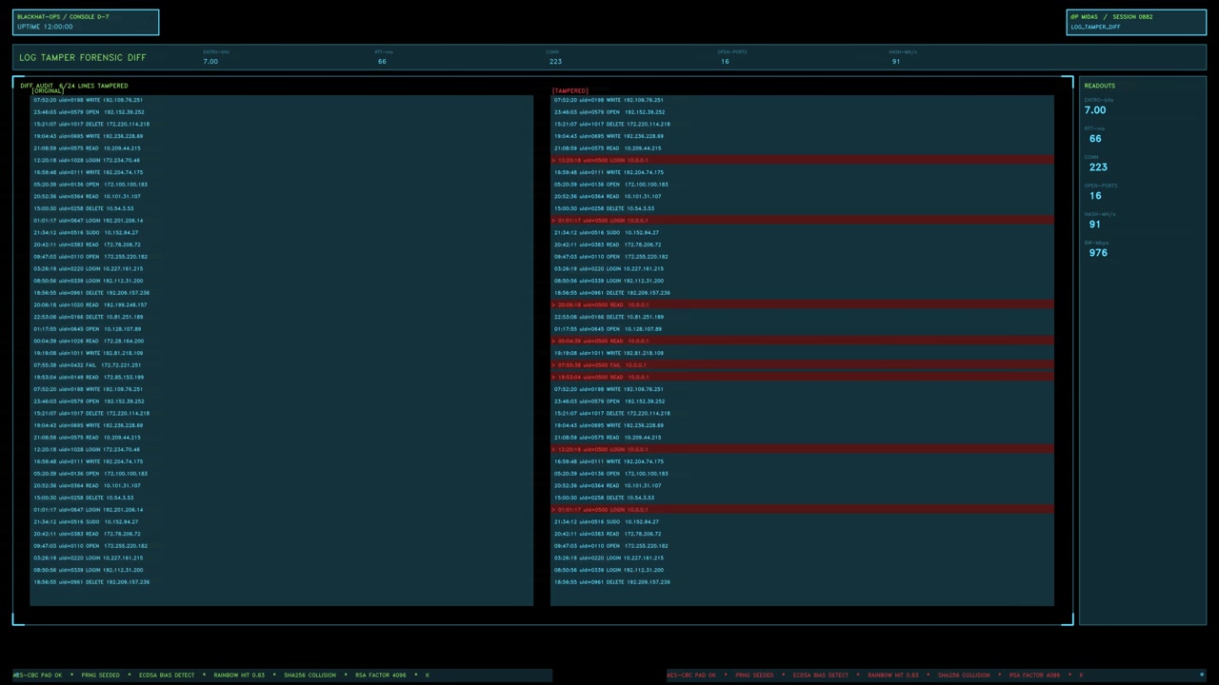
Task: Click ECDSA BIAS DETECT in green ticker
Action: pos(167,675)
